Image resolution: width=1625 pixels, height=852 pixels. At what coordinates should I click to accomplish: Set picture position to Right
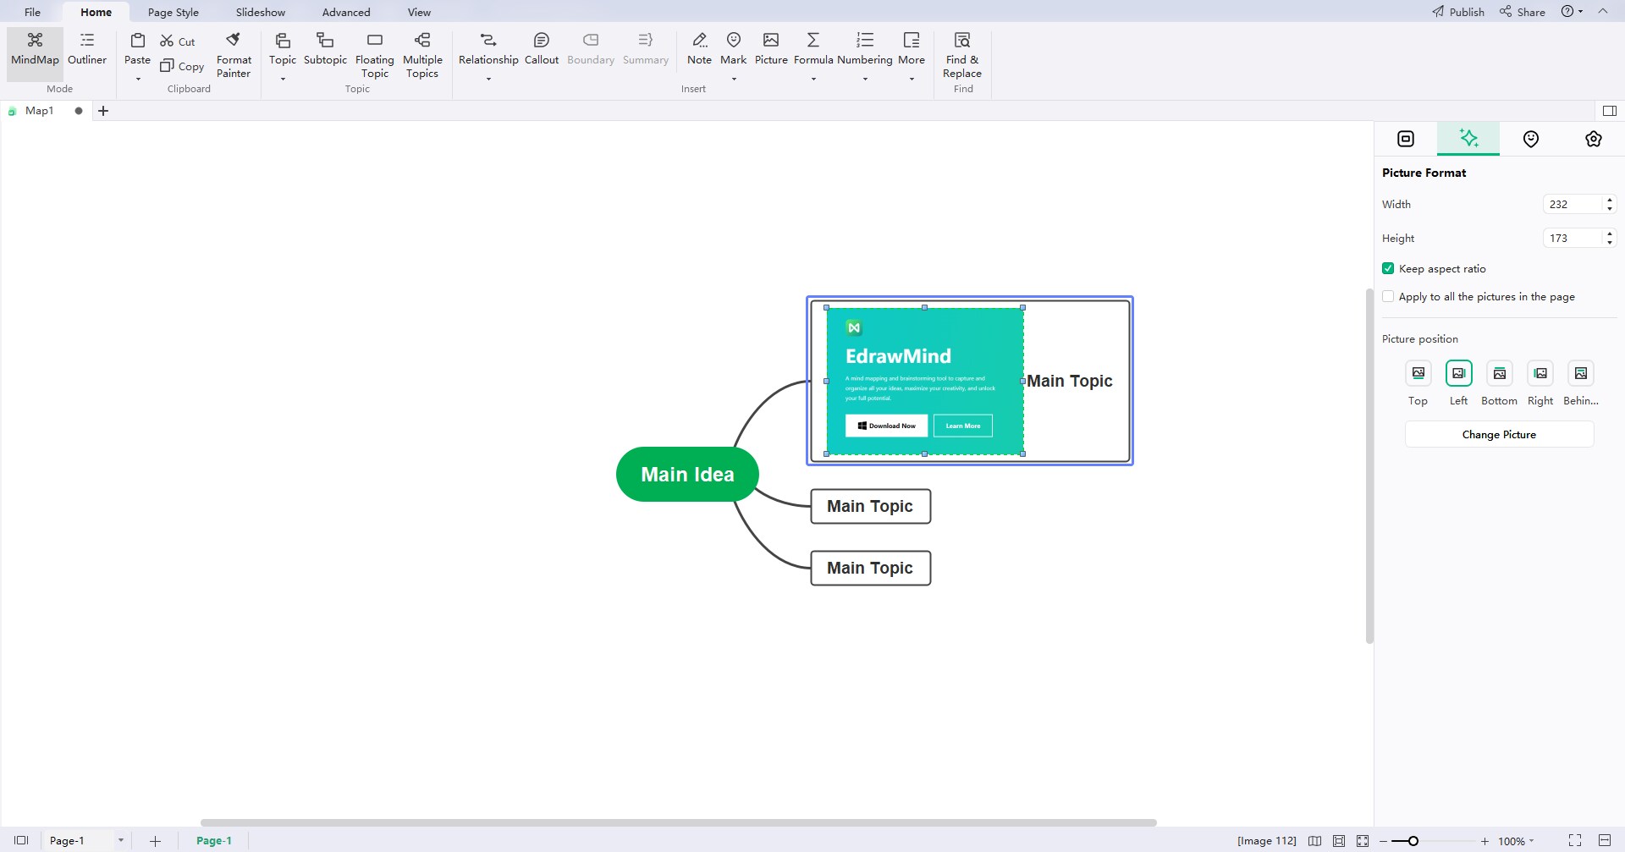[x=1540, y=373]
